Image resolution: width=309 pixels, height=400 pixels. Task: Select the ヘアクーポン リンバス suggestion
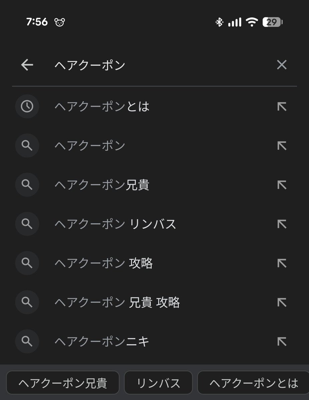click(154, 224)
